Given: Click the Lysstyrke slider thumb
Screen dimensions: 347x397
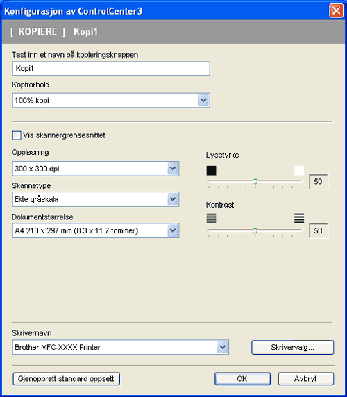Looking at the screenshot, I should pos(255,182).
